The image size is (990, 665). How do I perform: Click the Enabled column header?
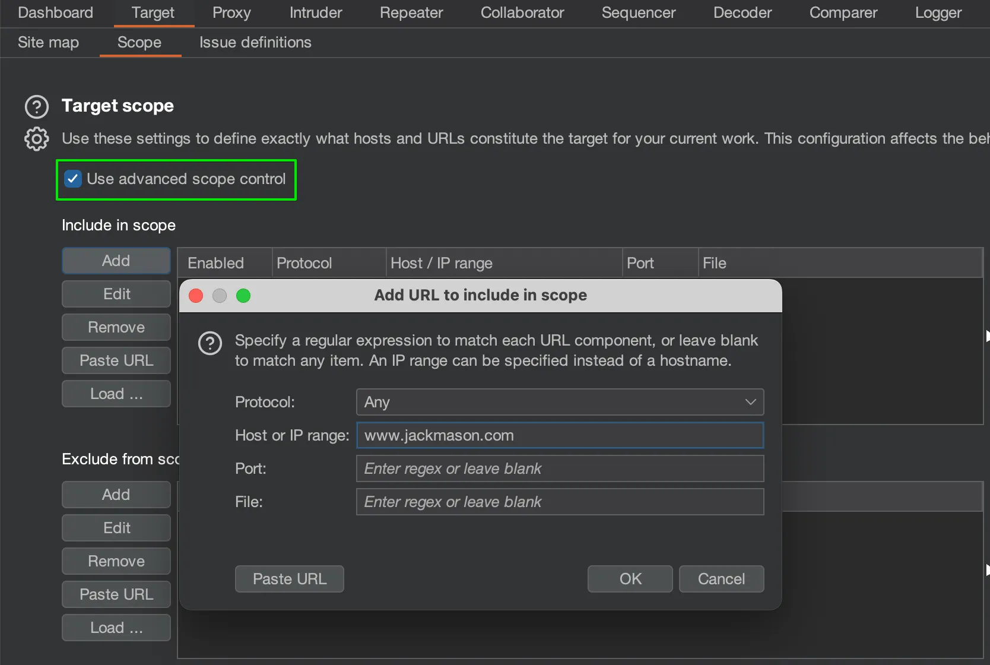pyautogui.click(x=224, y=263)
